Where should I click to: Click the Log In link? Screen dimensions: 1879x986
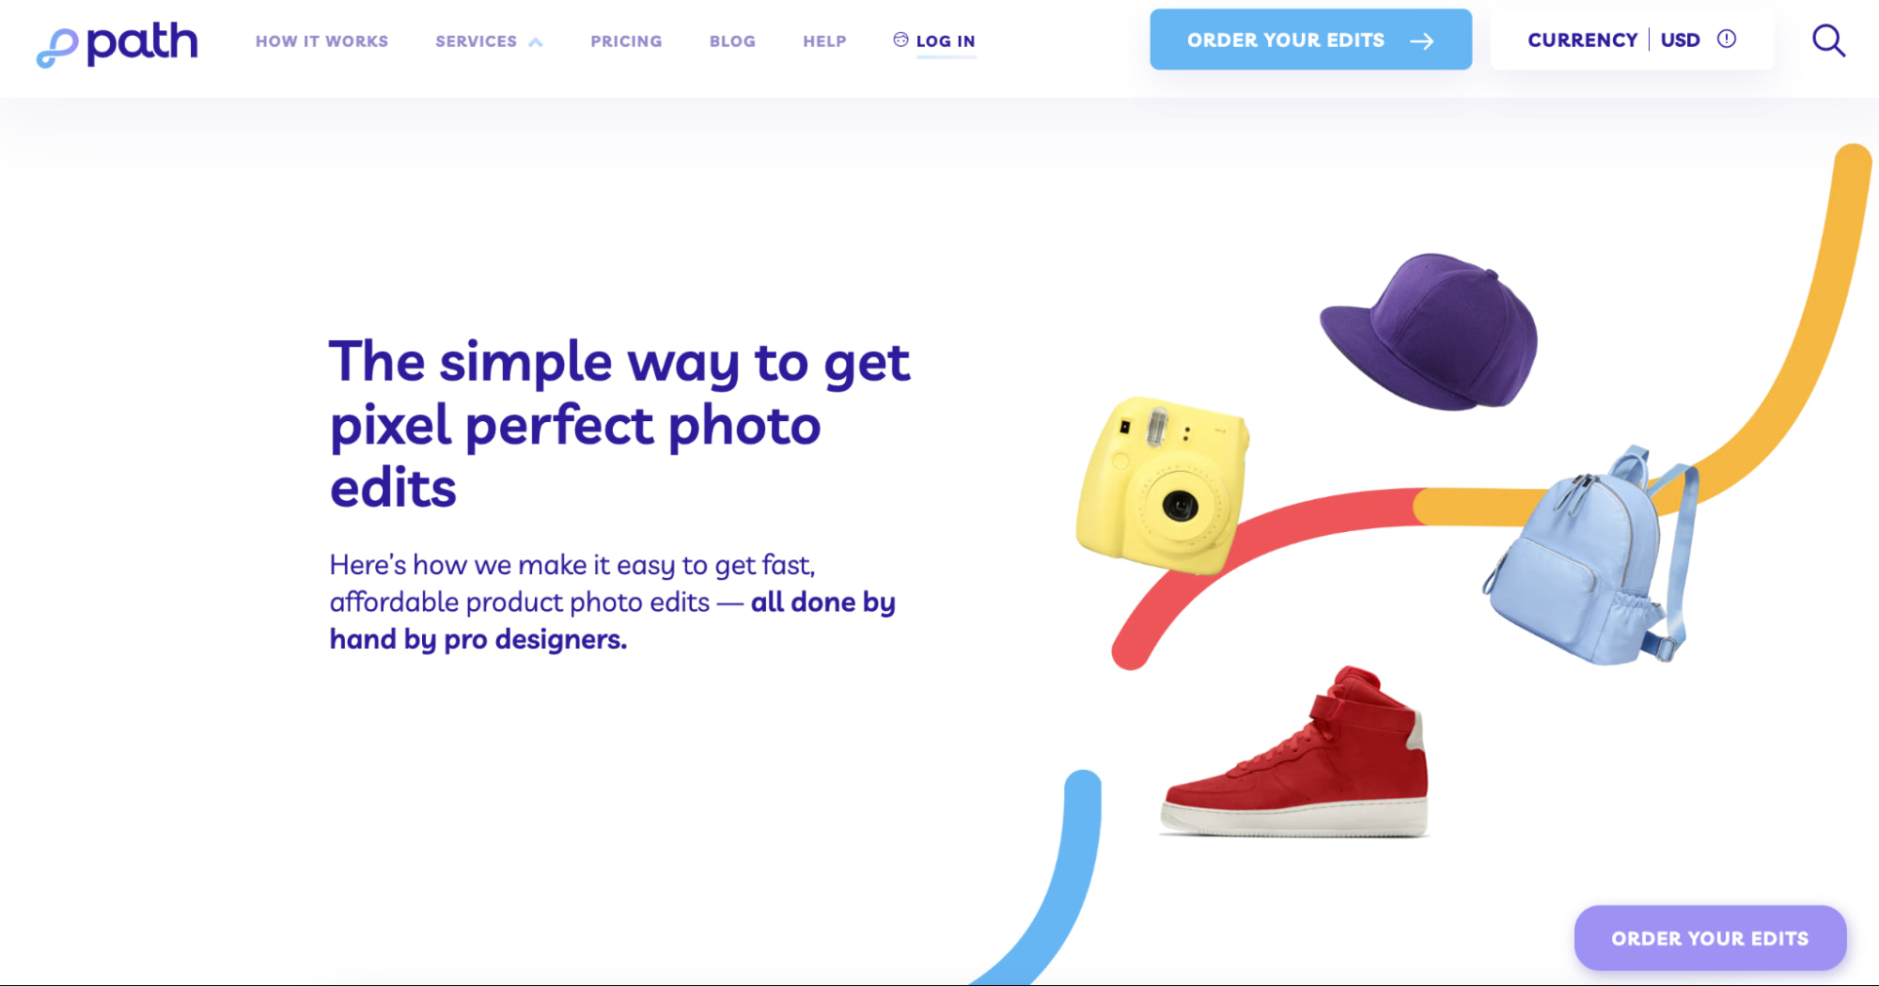pyautogui.click(x=946, y=41)
